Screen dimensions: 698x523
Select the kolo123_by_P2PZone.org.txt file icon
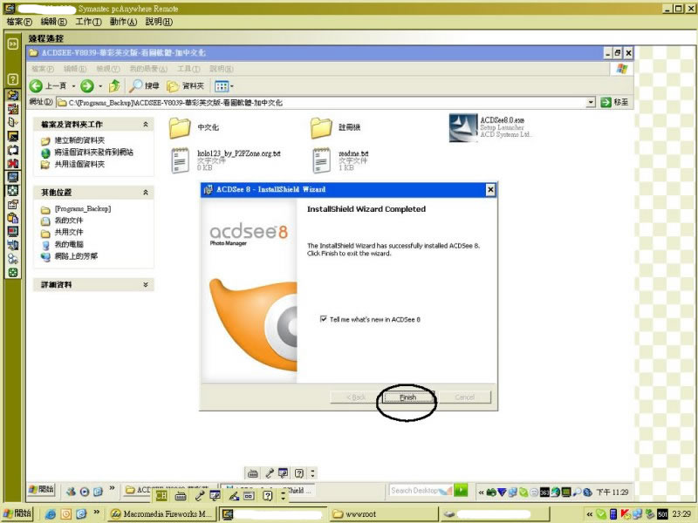coord(180,160)
